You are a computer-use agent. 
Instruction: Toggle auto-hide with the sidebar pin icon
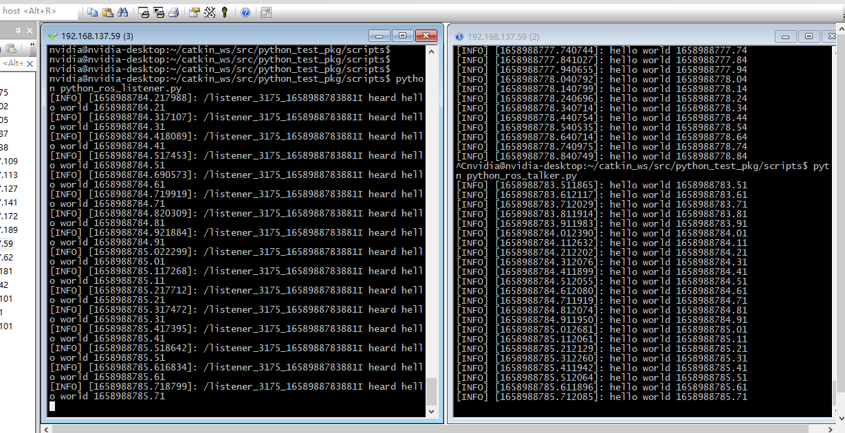pyautogui.click(x=18, y=30)
